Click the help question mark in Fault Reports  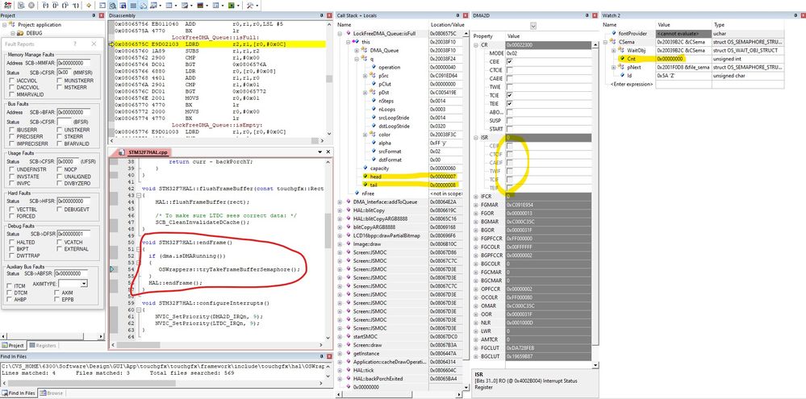tap(75, 44)
